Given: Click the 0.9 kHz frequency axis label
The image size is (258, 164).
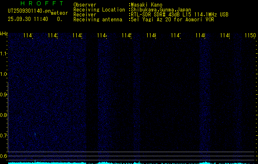Looking at the screenshot, I should (3, 95).
